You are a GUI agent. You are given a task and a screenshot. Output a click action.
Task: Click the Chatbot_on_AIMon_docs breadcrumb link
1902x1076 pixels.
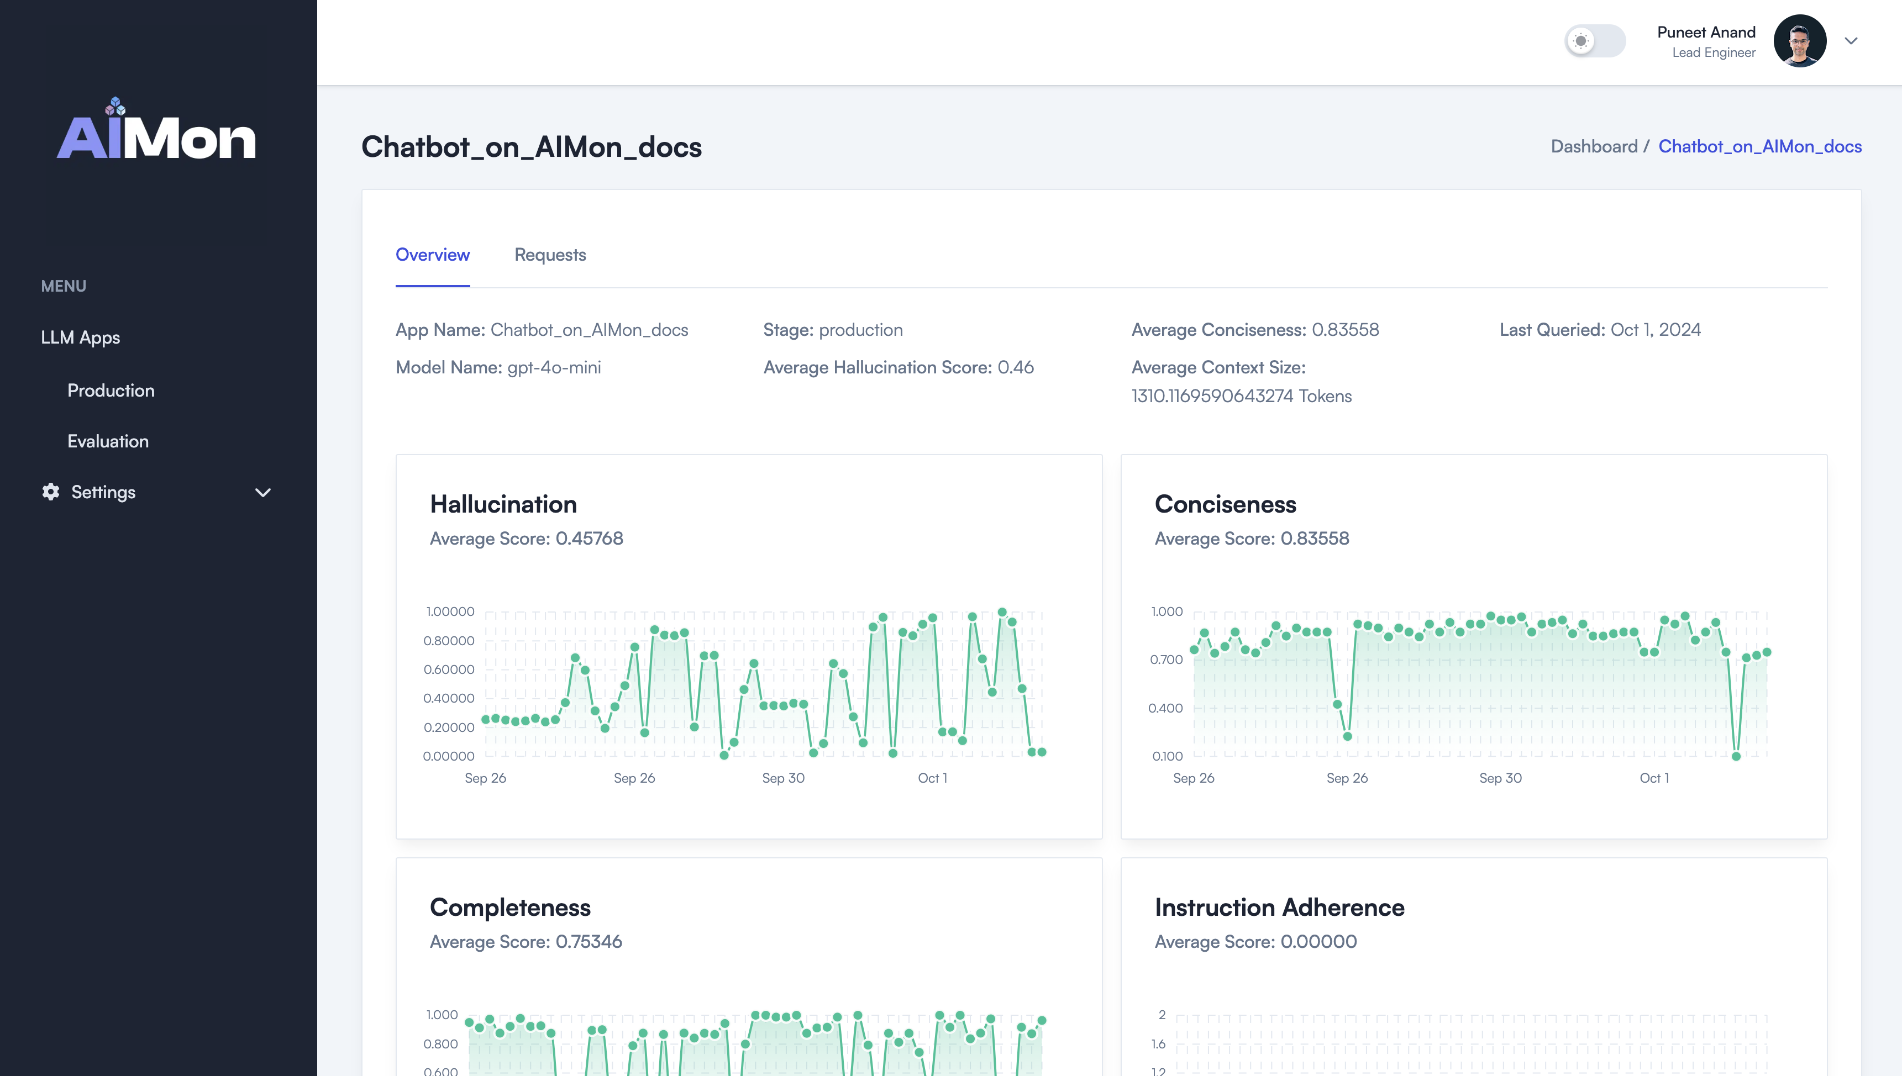(1759, 146)
